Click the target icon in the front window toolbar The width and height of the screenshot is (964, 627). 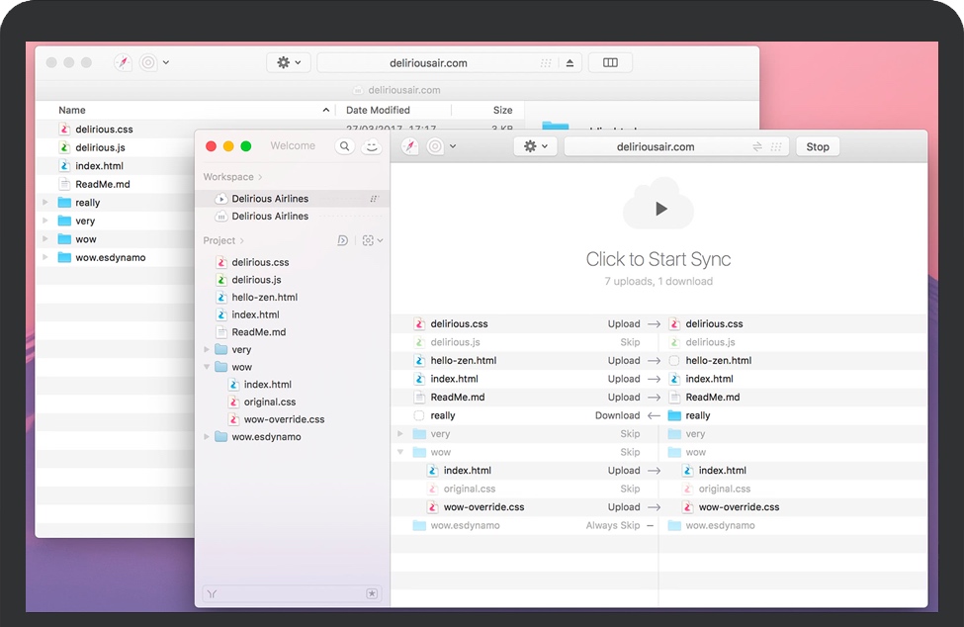(434, 146)
